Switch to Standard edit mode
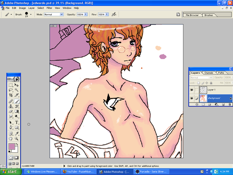Screen dimensions: 233x175 (11, 157)
